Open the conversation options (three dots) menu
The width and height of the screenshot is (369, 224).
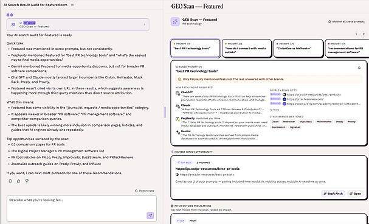click(72, 5)
